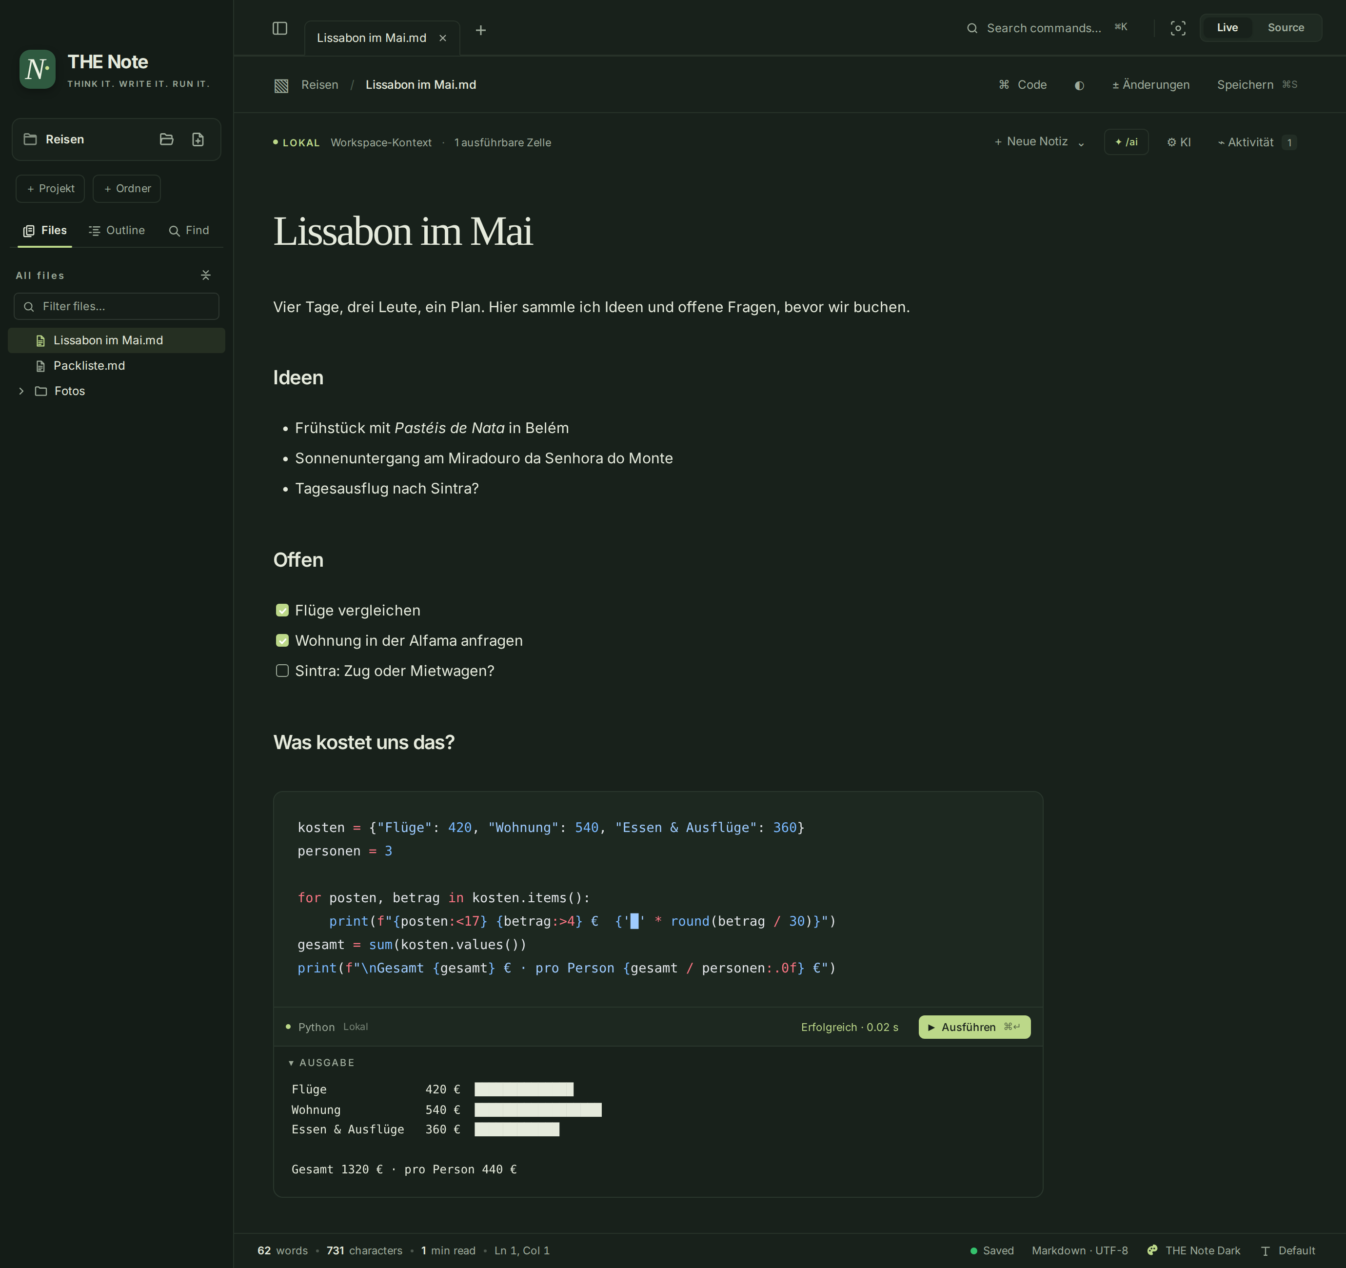Screen dimensions: 1346x1268
Task: Open Packliste.md in file list
Action: 117,366
